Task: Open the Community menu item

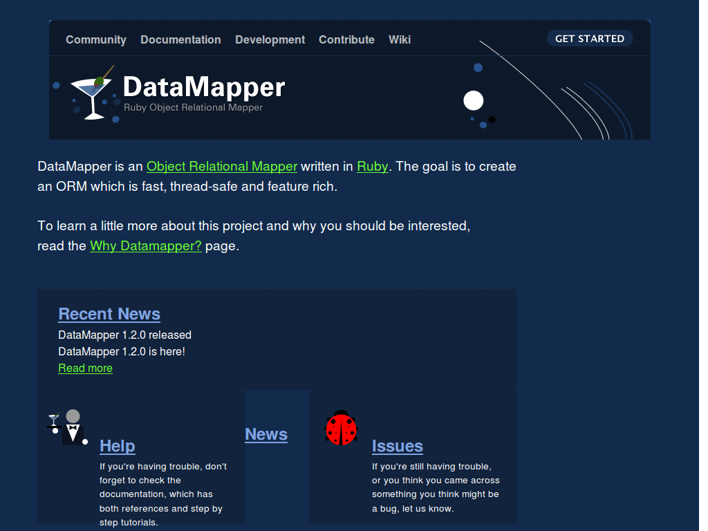Action: click(x=95, y=39)
